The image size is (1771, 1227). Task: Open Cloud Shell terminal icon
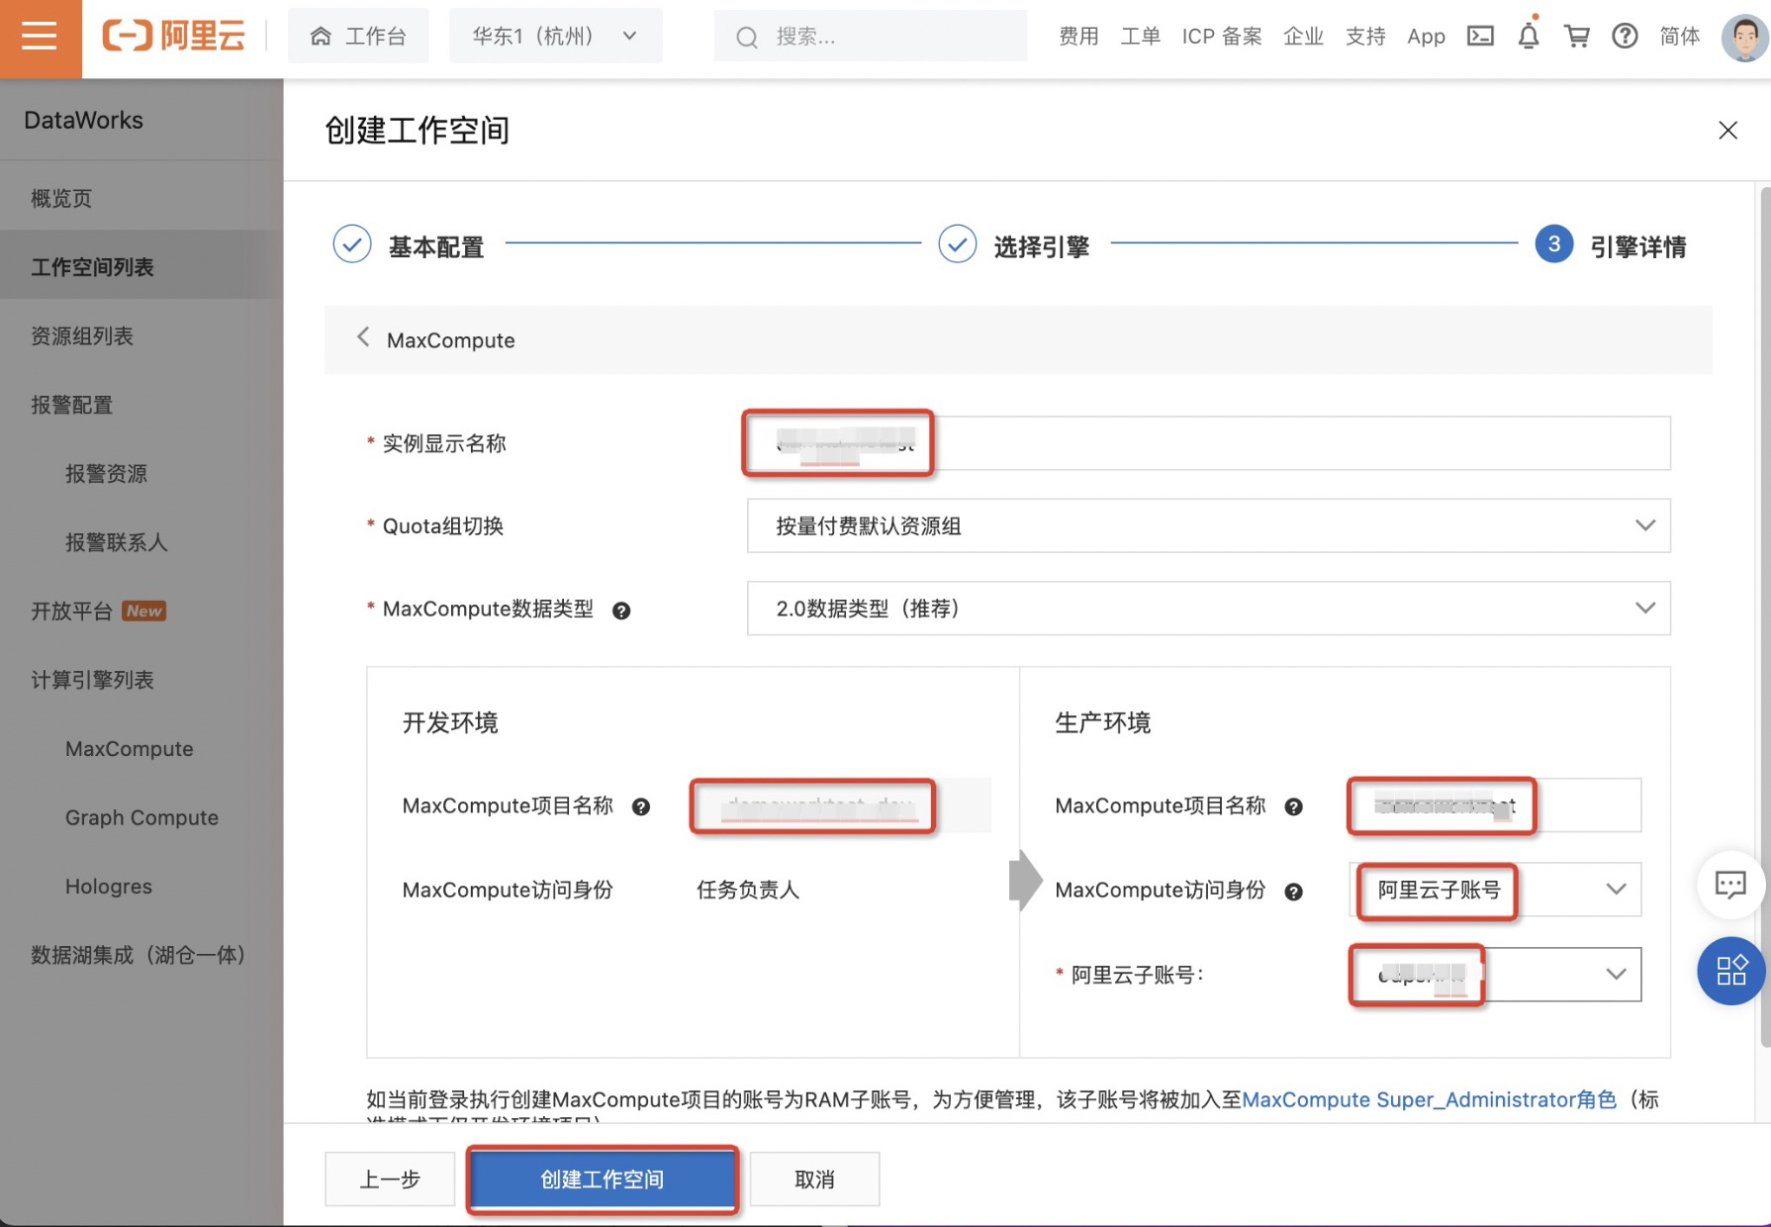coord(1480,37)
